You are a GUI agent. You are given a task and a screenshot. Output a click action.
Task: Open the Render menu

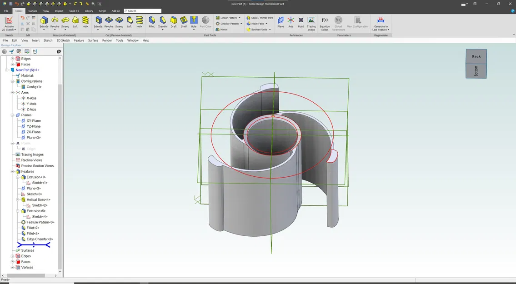coord(107,40)
